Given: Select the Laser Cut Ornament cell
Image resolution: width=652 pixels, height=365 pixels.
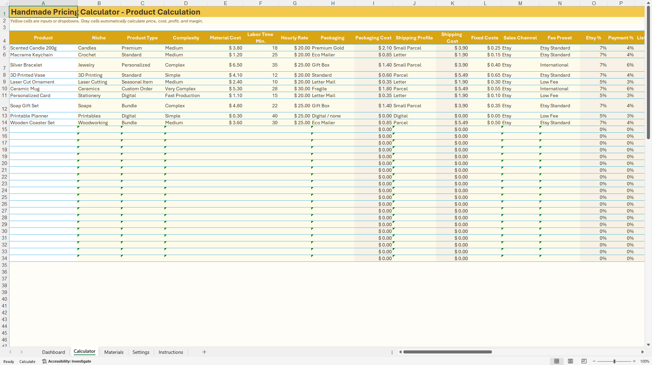Looking at the screenshot, I should (x=43, y=82).
